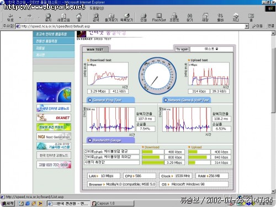The image size is (276, 207).
Task: Open the Search toolbar icon
Action: [x=95, y=17]
